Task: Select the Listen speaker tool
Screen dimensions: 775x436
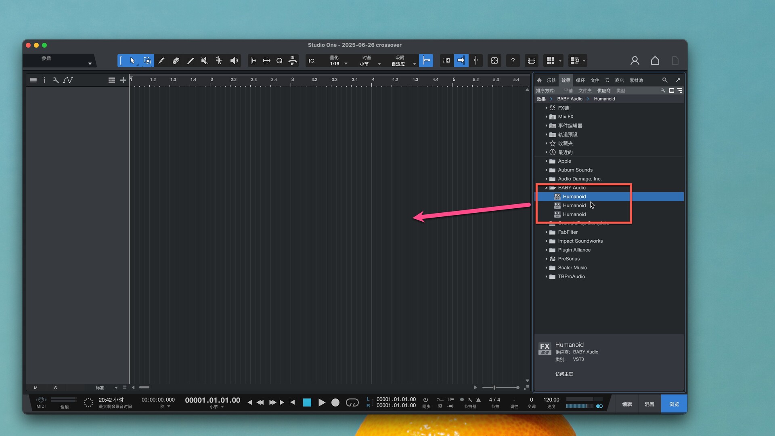Action: pos(234,61)
